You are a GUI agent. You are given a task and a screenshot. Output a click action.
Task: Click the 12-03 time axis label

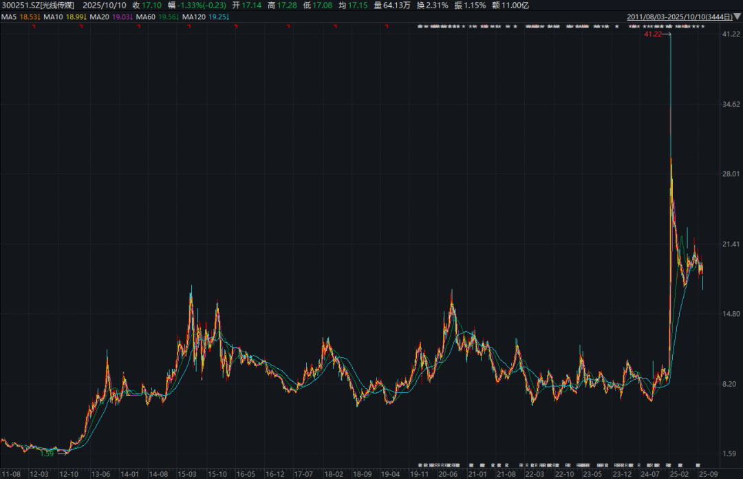click(x=39, y=474)
